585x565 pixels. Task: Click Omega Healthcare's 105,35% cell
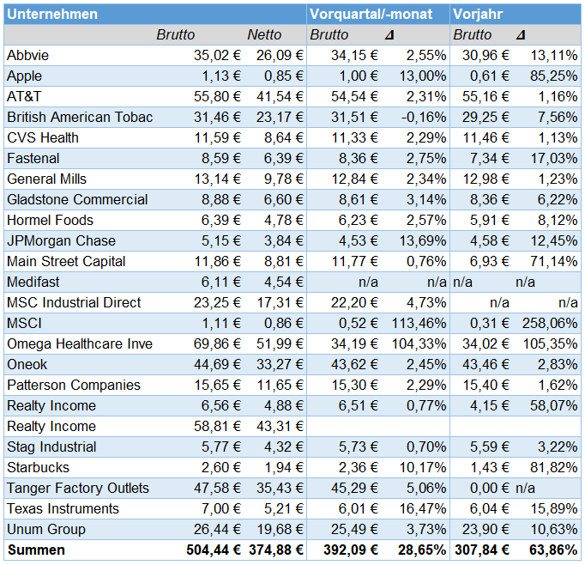click(x=551, y=343)
